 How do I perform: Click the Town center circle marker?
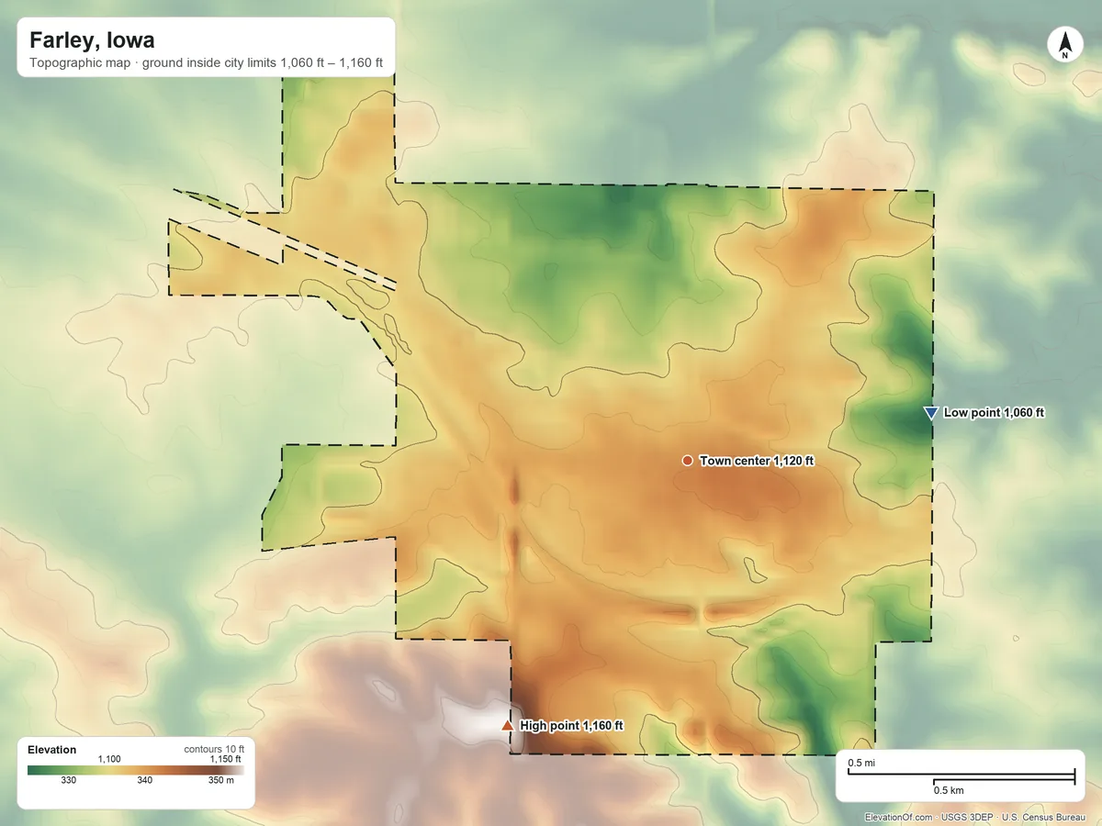tap(687, 460)
